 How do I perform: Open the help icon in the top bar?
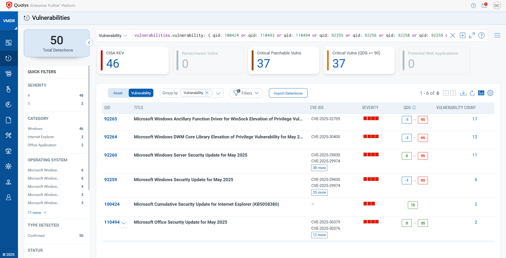pyautogui.click(x=473, y=6)
